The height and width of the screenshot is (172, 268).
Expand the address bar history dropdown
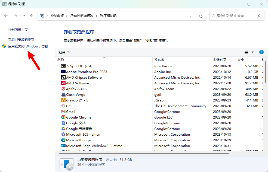coord(190,16)
